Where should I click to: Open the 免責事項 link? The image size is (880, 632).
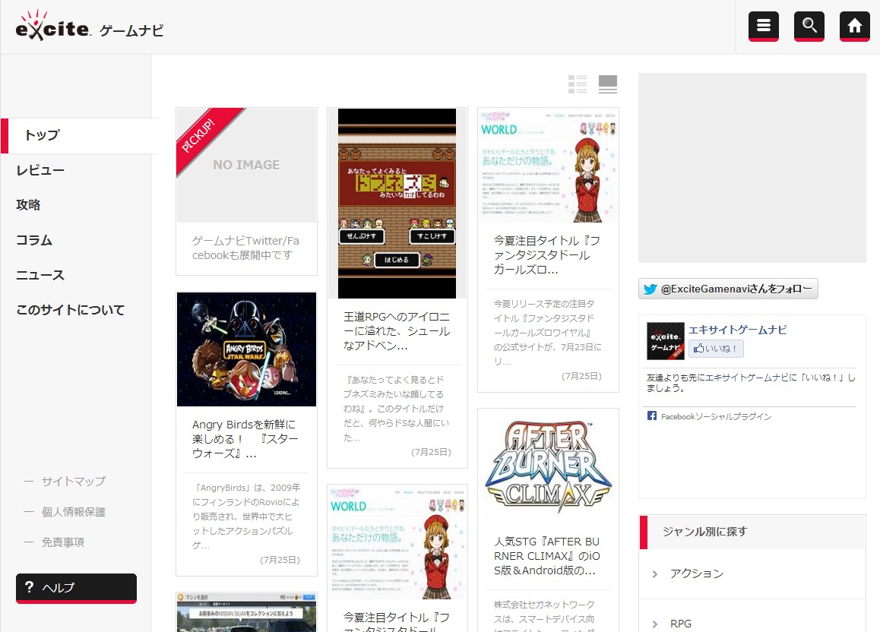63,542
